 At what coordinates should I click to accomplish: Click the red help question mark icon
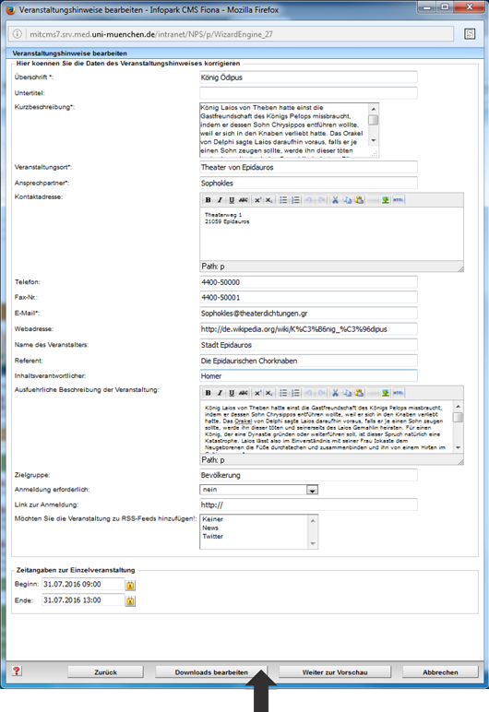(x=17, y=670)
